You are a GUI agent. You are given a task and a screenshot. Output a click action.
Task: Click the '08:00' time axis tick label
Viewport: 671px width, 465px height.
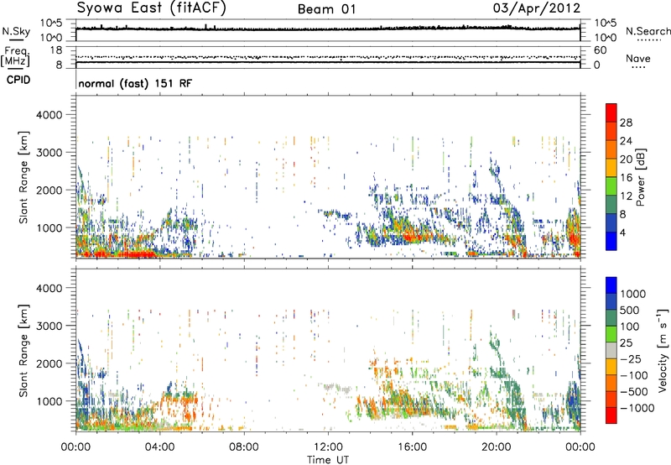(244, 447)
